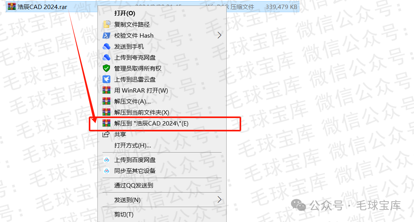Click the PowerShell icon beside 校验文件 Hash
Viewport: 414px width, 222px height.
pyautogui.click(x=106, y=35)
